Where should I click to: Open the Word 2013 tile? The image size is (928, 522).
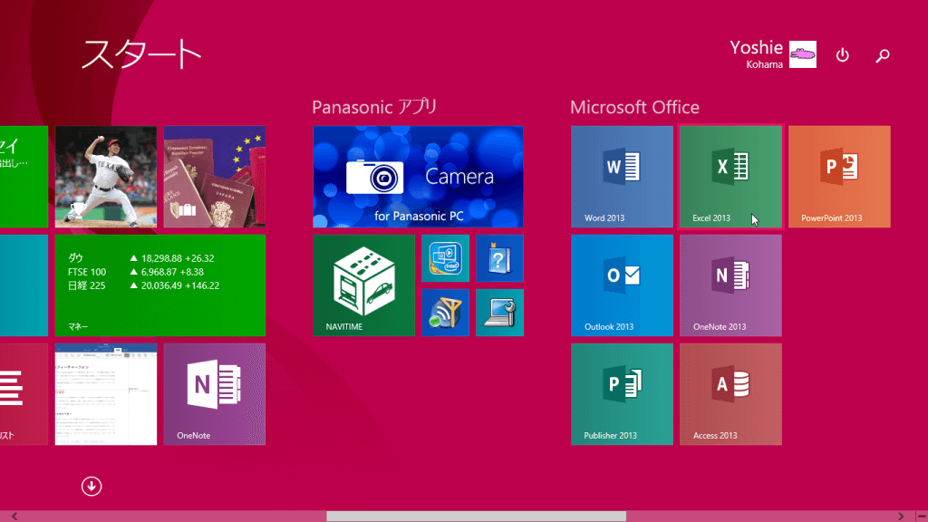(x=622, y=177)
